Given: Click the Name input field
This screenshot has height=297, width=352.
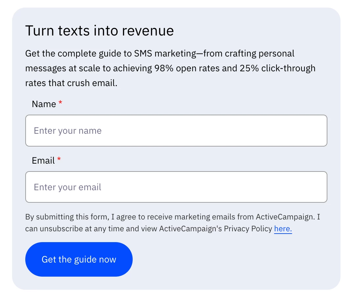Looking at the screenshot, I should (176, 130).
